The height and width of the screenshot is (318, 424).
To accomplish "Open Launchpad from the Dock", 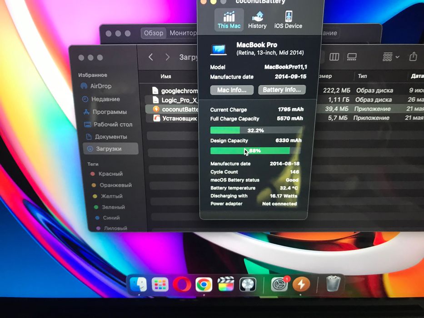I will pyautogui.click(x=160, y=284).
